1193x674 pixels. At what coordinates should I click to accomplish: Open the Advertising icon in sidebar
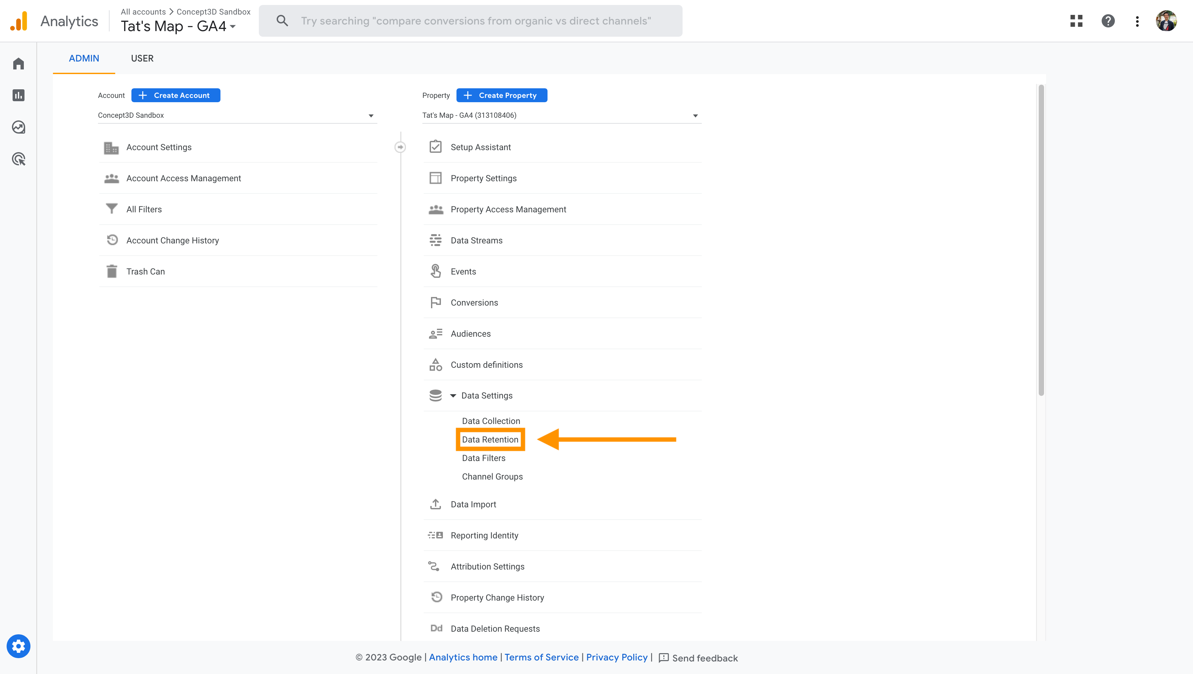18,159
